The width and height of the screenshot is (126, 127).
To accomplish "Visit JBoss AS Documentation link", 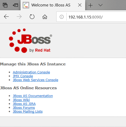I will point(33,96).
